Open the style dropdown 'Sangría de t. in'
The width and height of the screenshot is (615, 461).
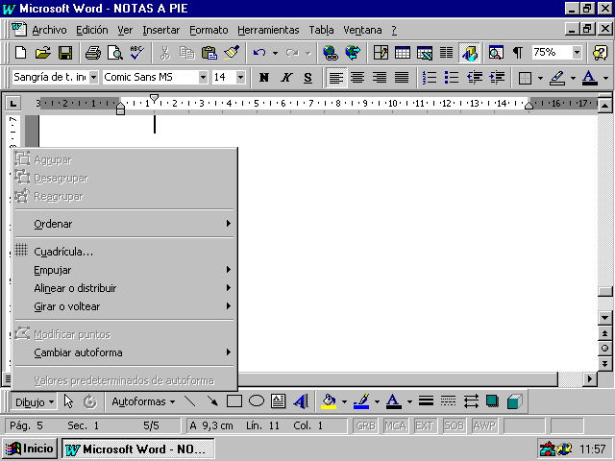(94, 78)
